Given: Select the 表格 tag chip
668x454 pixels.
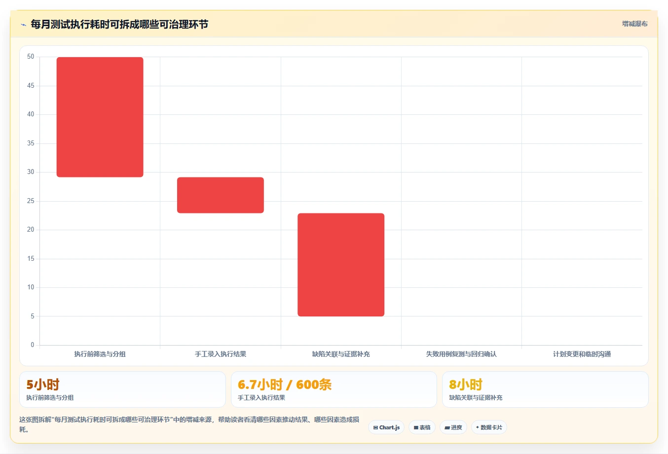Looking at the screenshot, I should pyautogui.click(x=422, y=427).
